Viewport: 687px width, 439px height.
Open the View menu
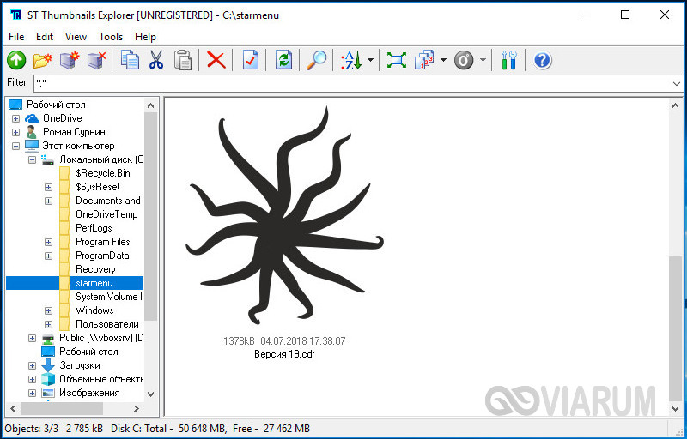tap(76, 37)
